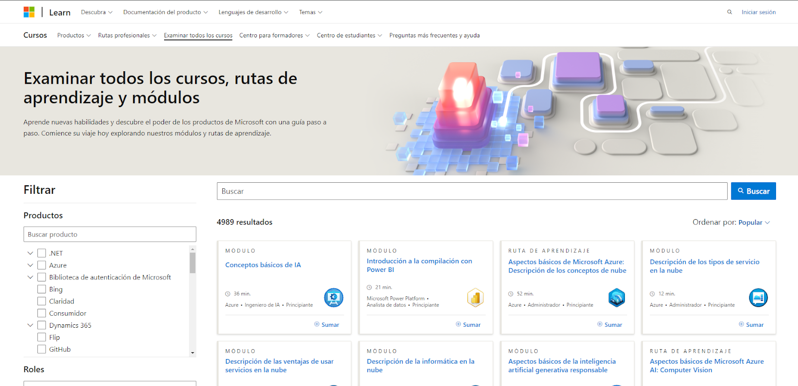Open Lenguajes de desarrollo menu
Image resolution: width=798 pixels, height=386 pixels.
(x=253, y=12)
